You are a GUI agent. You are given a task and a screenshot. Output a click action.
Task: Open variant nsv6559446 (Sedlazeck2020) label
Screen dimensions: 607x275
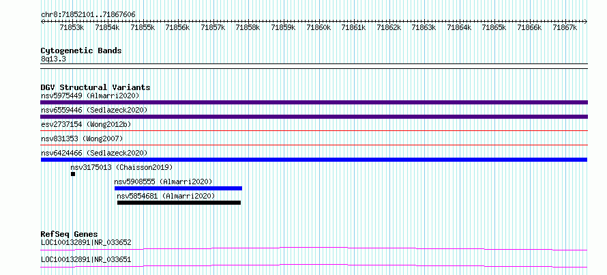click(94, 110)
